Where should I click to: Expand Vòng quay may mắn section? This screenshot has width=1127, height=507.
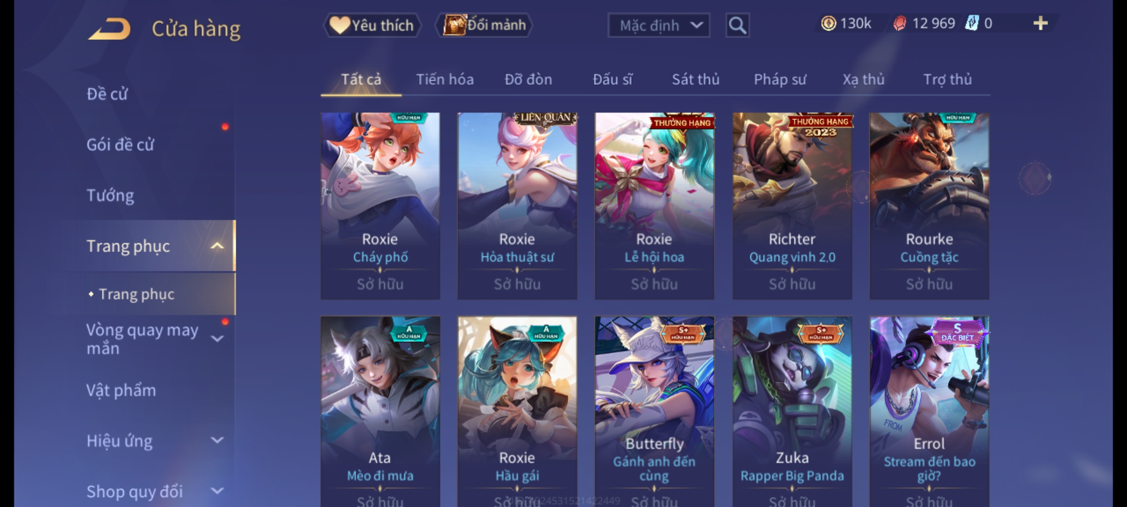(217, 338)
